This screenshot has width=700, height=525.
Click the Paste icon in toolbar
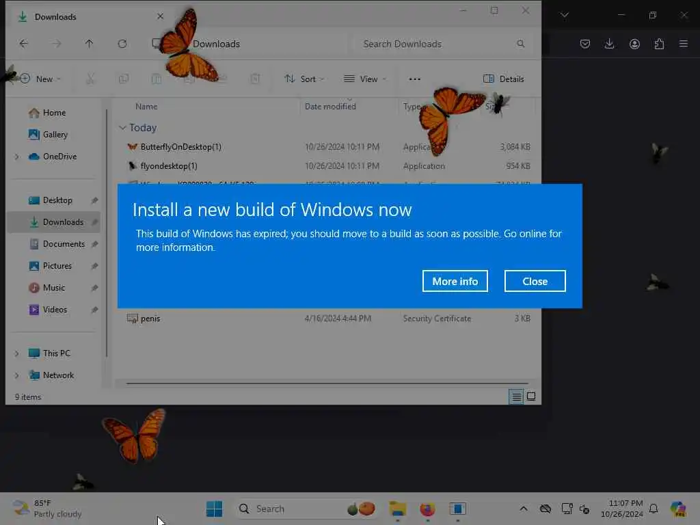tap(157, 79)
